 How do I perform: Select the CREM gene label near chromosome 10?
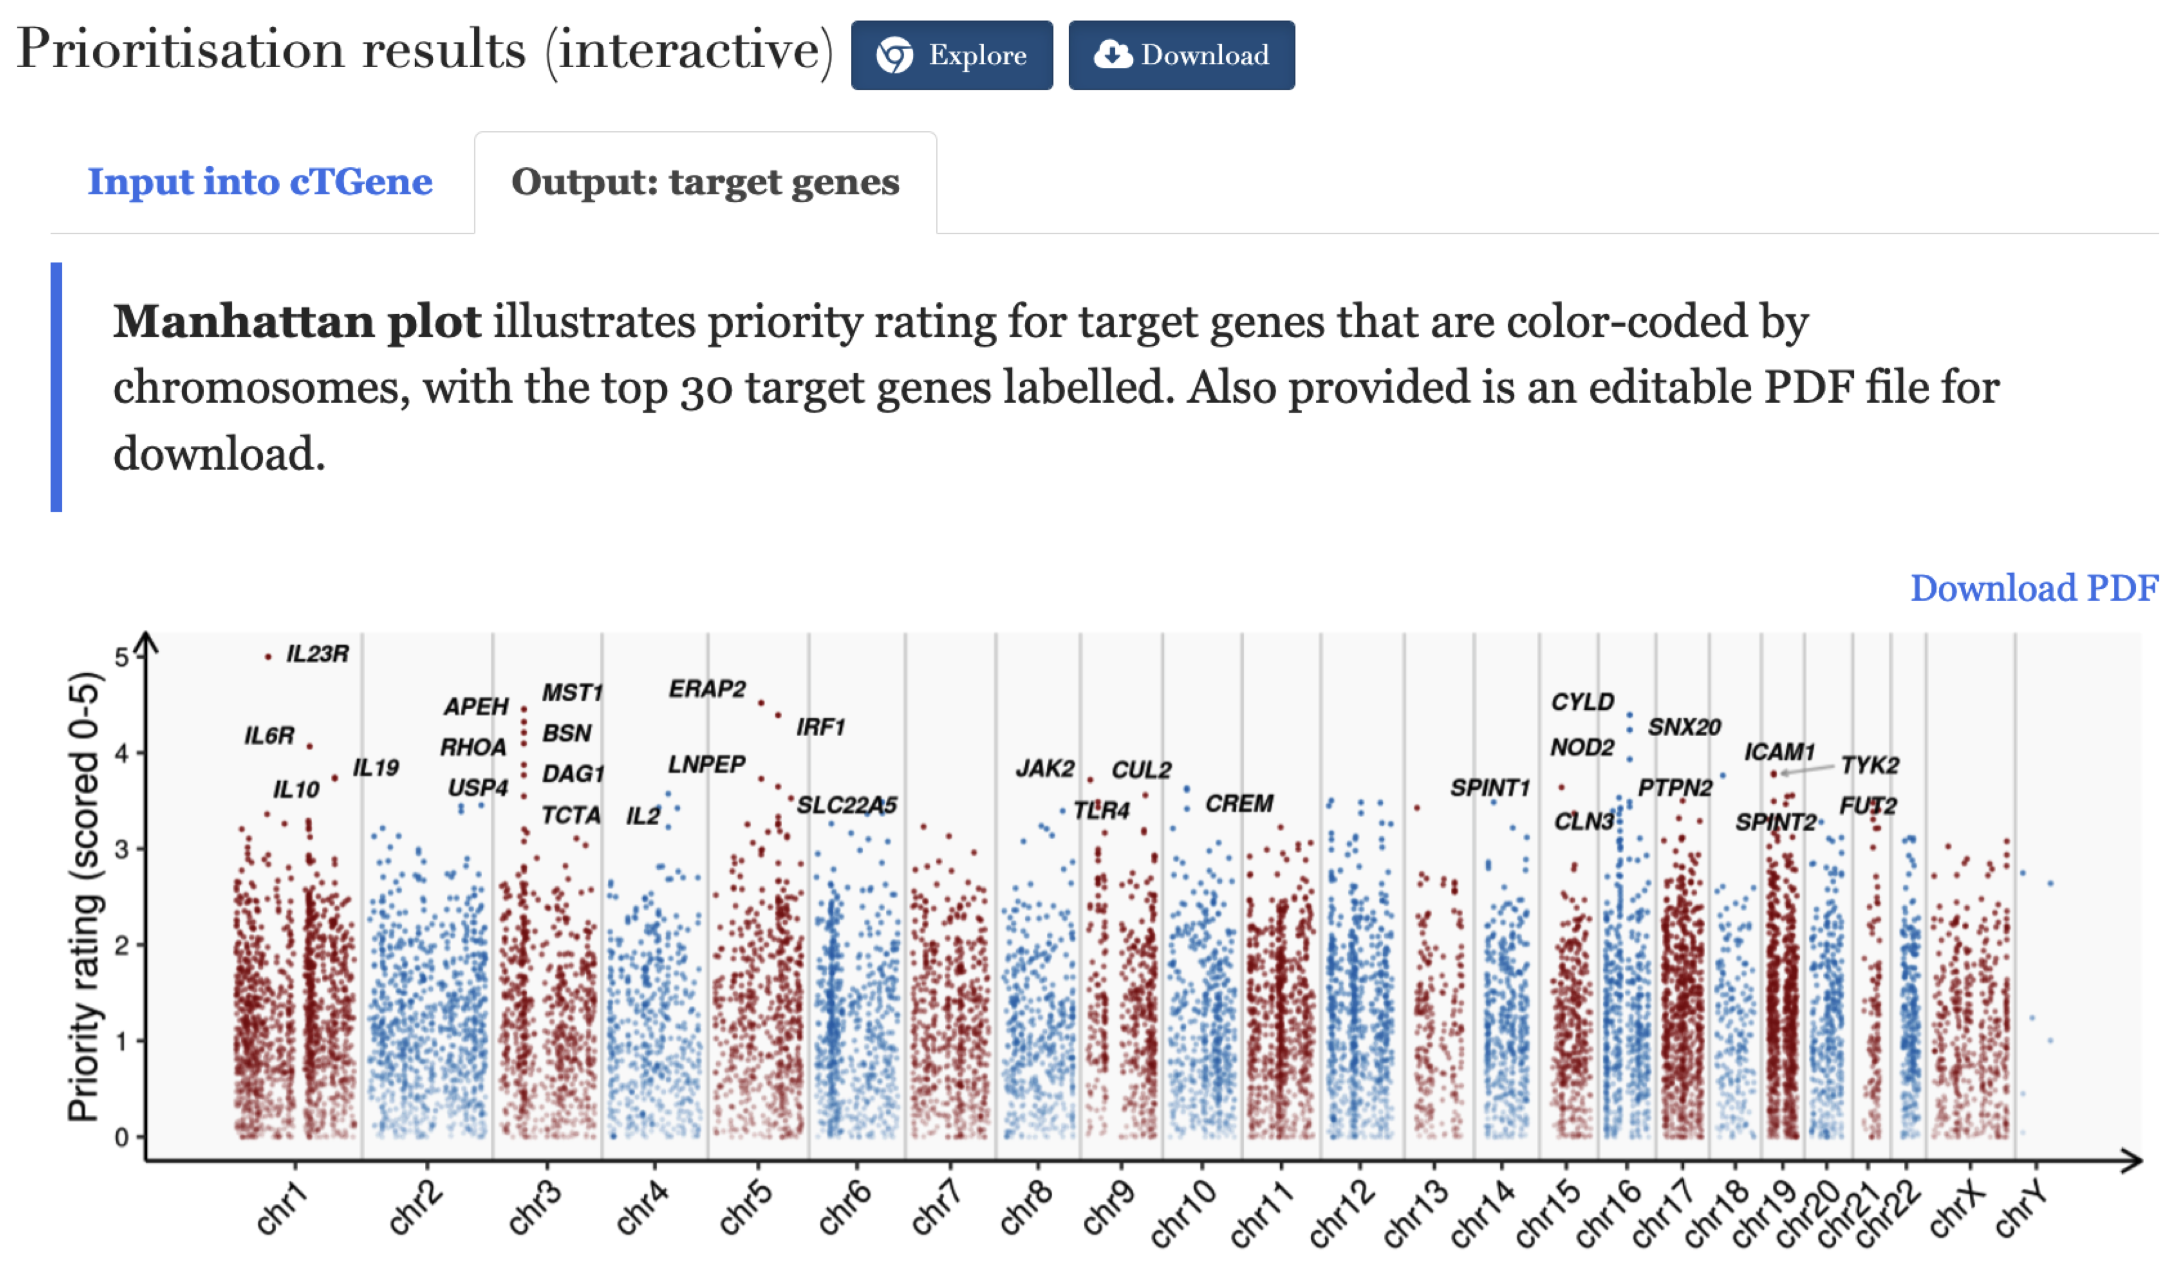pos(1238,804)
